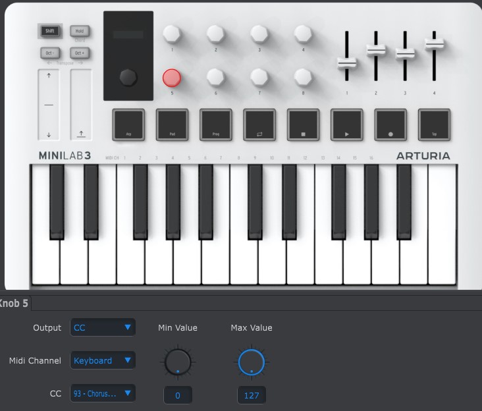The width and height of the screenshot is (482, 411).
Task: Select knob 3
Action: coord(259,34)
